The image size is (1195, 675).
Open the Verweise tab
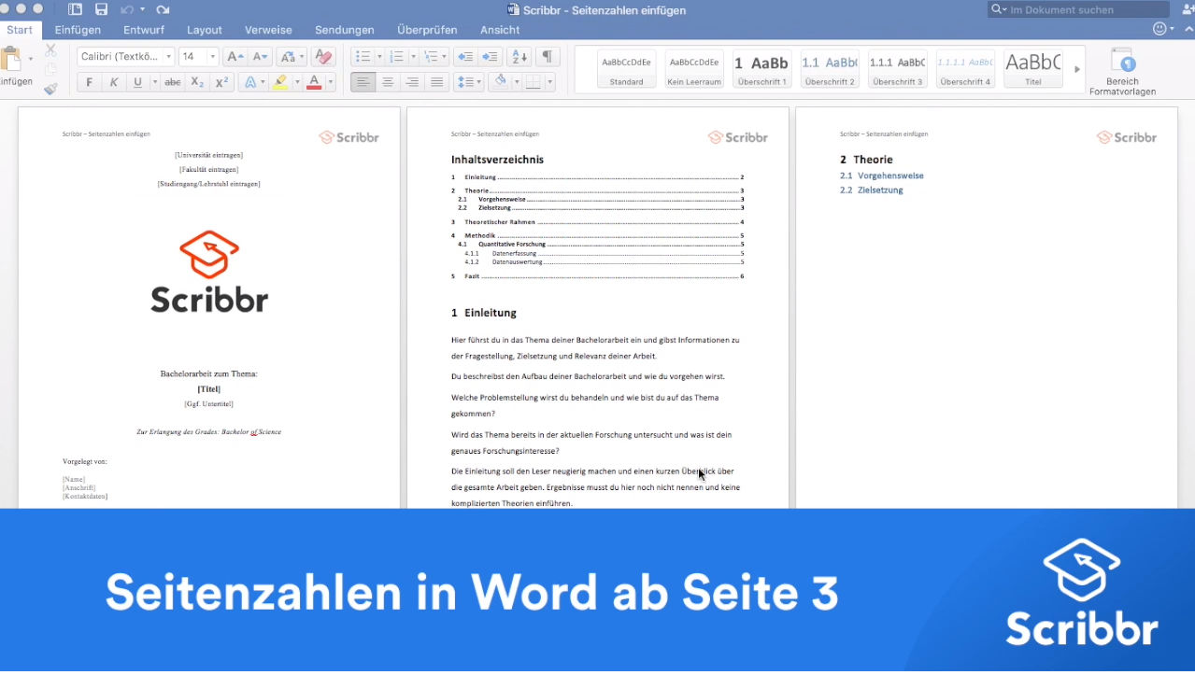coord(268,30)
